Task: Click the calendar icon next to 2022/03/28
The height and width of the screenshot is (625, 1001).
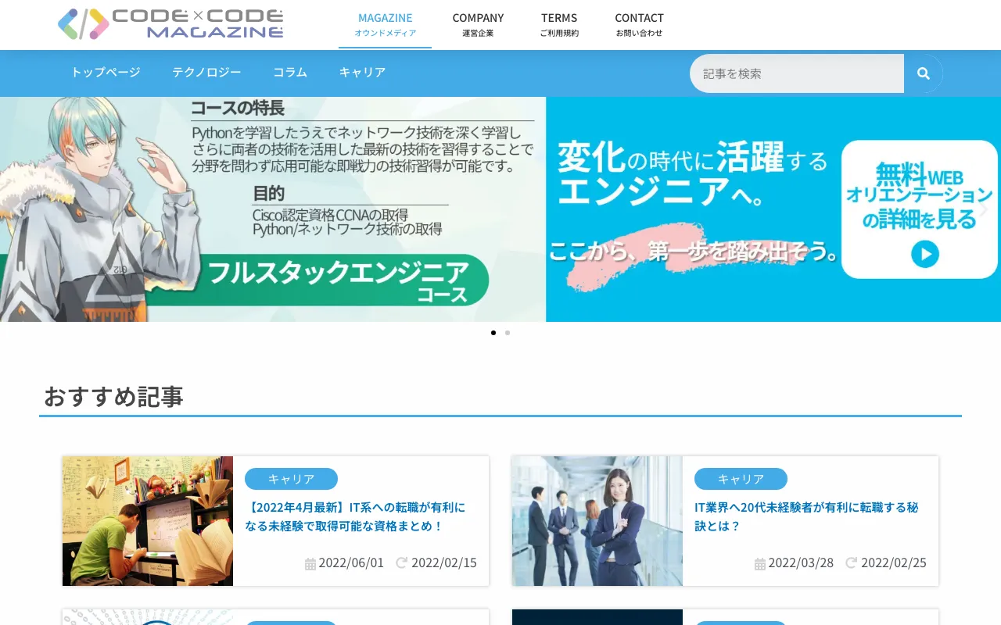Action: click(x=759, y=562)
